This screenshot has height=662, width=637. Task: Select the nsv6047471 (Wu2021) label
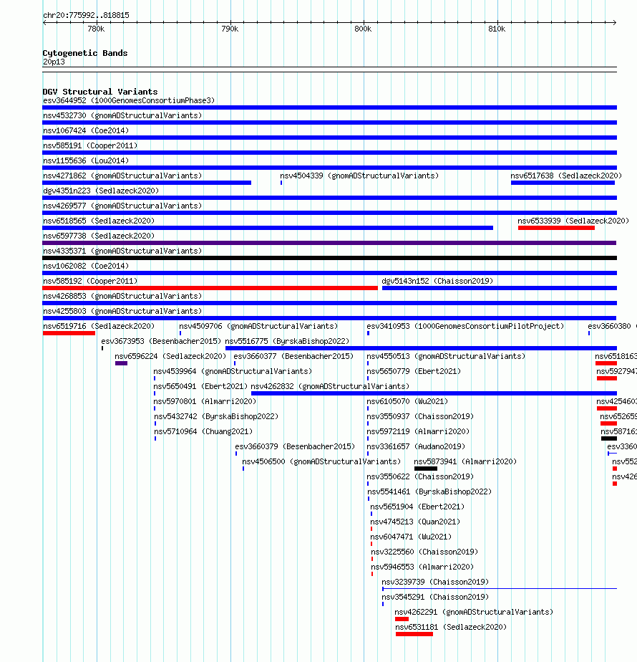tap(411, 537)
